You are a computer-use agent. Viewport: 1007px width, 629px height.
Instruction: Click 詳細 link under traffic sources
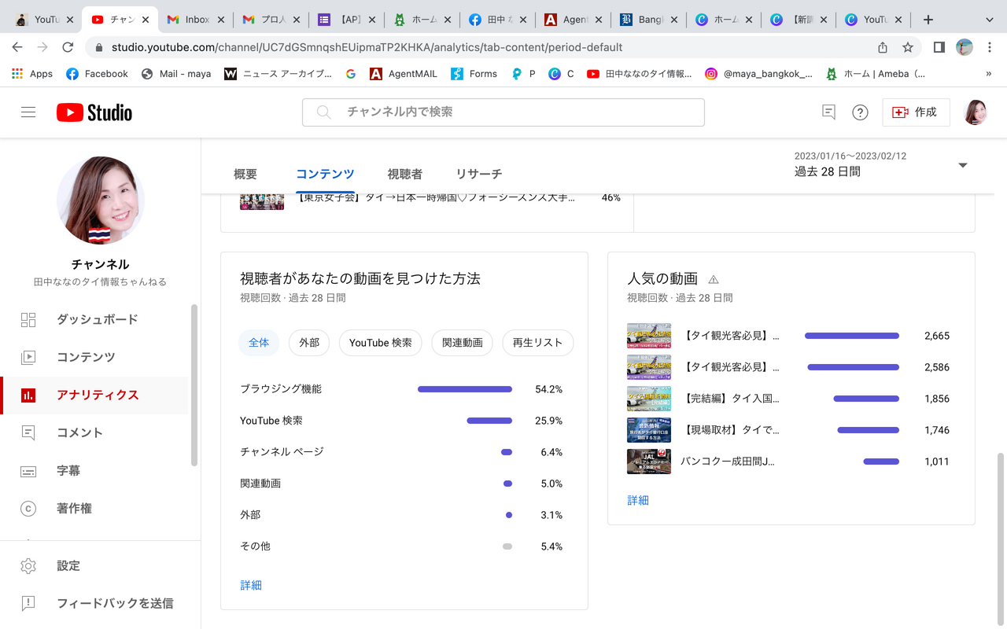point(251,585)
